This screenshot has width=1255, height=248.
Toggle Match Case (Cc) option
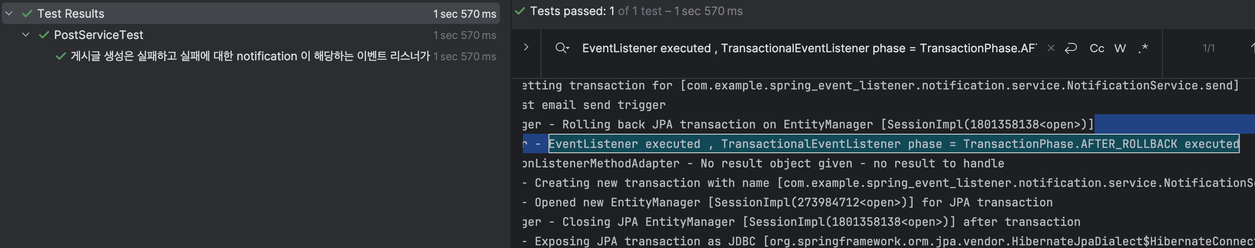1097,48
